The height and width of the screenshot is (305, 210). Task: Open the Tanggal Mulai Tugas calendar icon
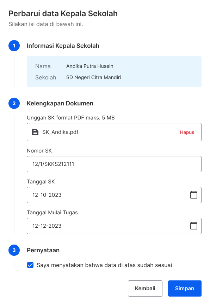pos(194,226)
